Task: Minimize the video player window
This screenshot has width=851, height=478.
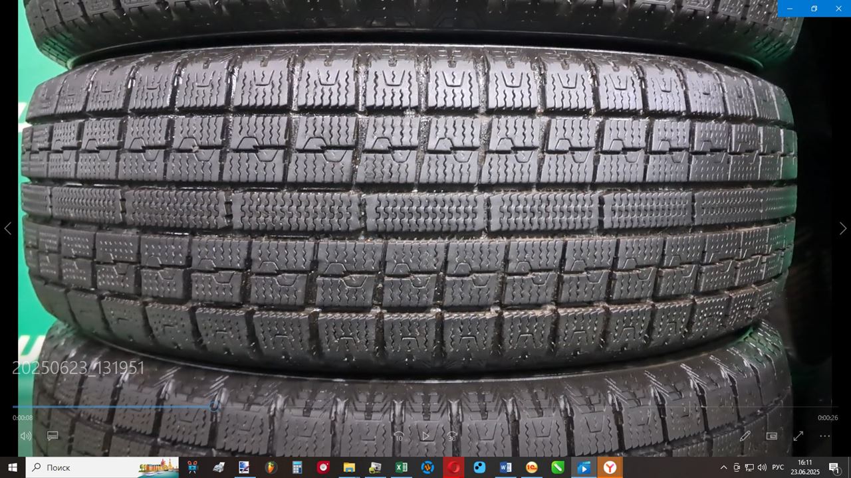Action: (789, 8)
